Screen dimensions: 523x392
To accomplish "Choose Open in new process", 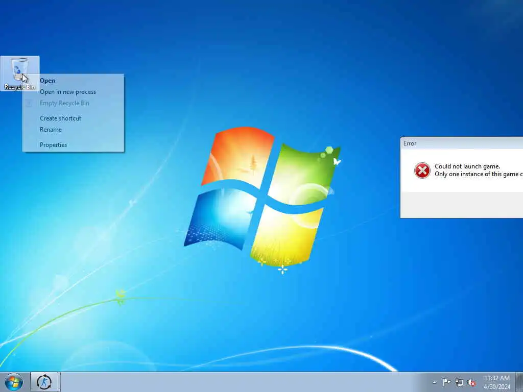I will [x=73, y=92].
